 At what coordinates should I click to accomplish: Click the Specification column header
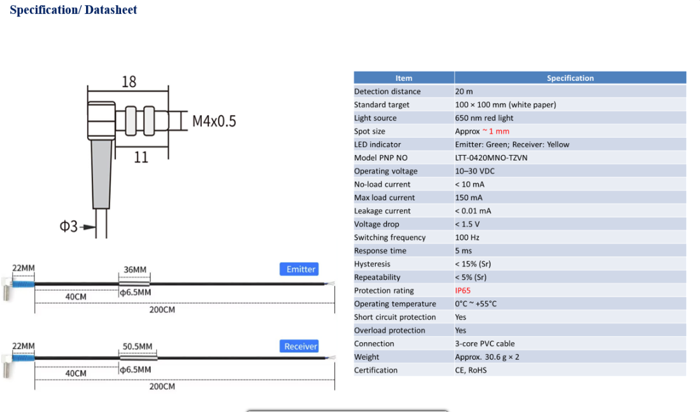click(570, 78)
